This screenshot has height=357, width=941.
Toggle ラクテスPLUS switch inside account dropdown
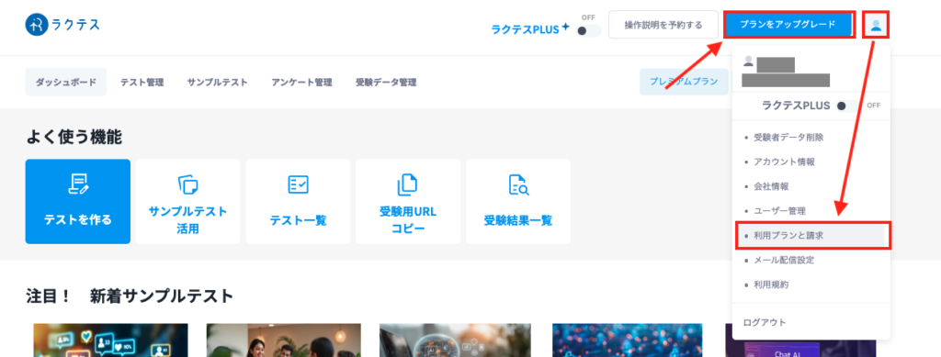(848, 106)
